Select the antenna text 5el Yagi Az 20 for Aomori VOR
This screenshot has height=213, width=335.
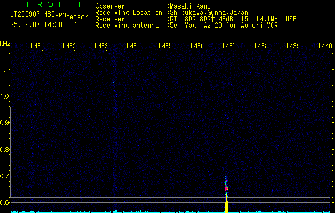click(x=223, y=26)
